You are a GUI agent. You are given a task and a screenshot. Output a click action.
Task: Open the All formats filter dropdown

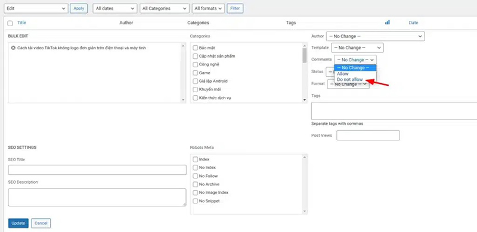click(x=208, y=8)
